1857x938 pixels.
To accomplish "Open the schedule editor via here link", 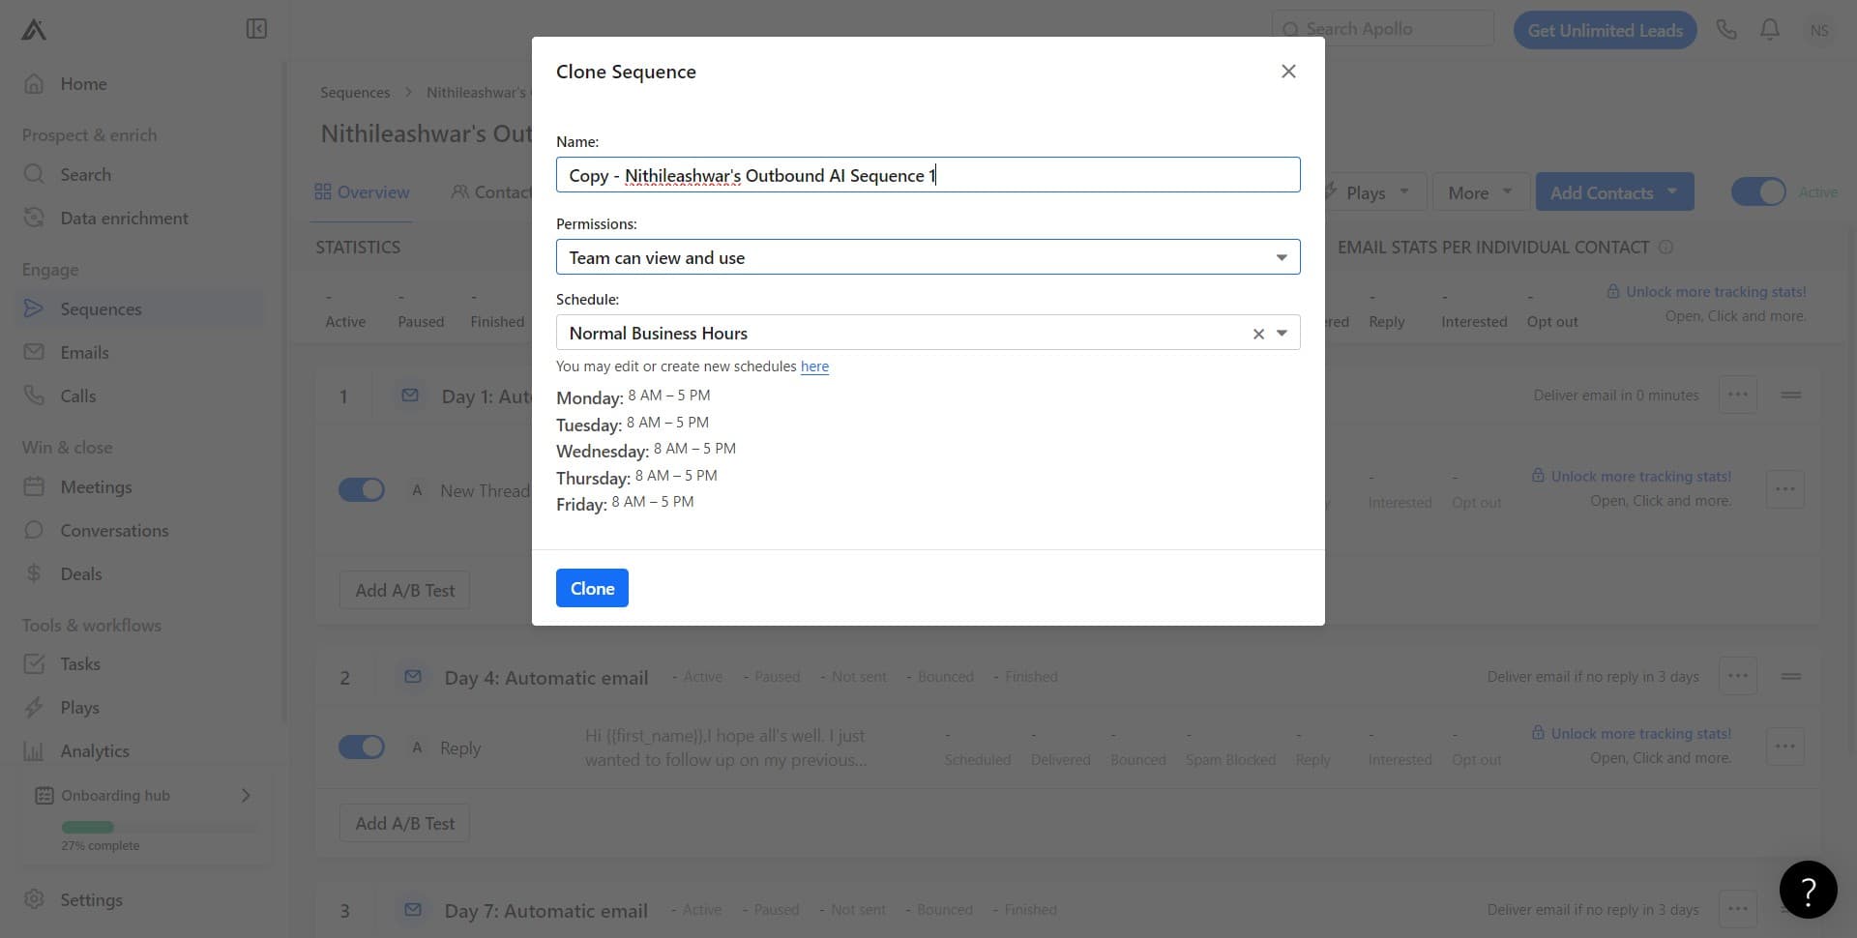I will point(814,366).
